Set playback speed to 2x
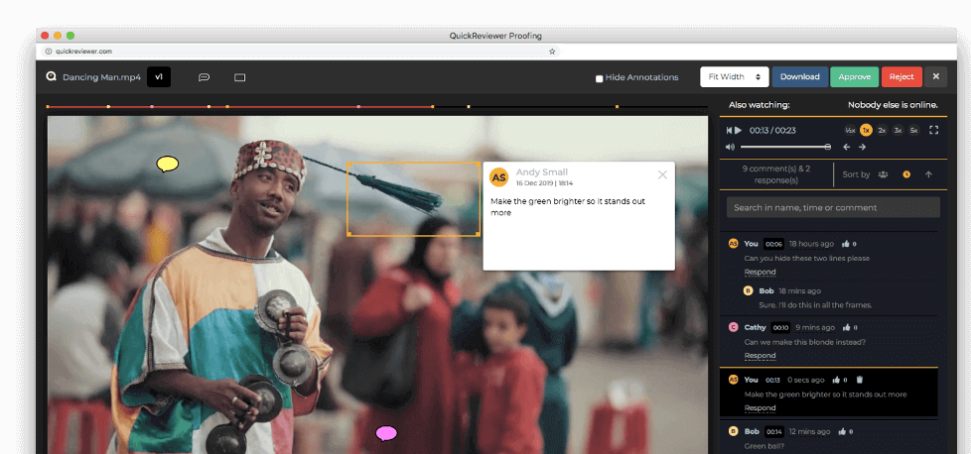 pos(882,130)
